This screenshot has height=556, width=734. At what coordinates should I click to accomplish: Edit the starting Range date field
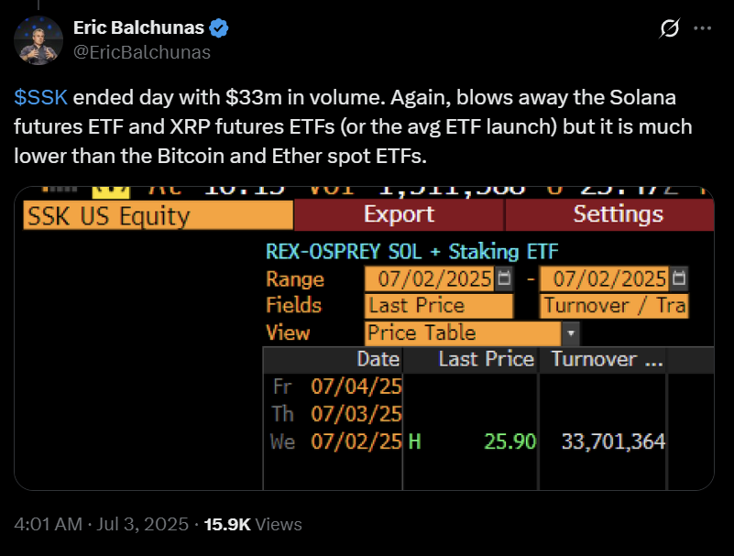(431, 278)
